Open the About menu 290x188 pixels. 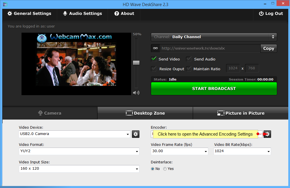point(124,13)
